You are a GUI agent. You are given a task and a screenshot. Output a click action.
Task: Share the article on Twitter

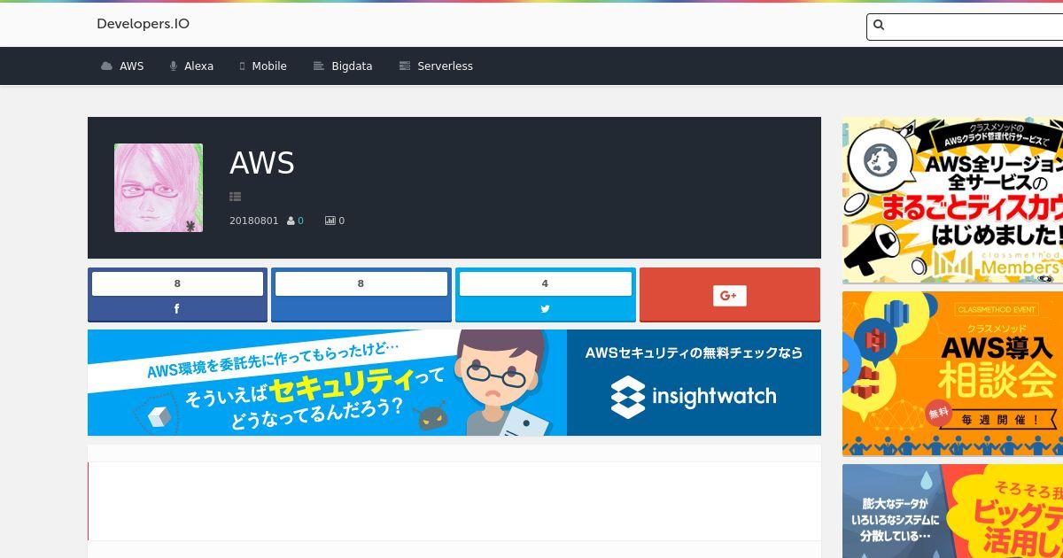pos(545,309)
